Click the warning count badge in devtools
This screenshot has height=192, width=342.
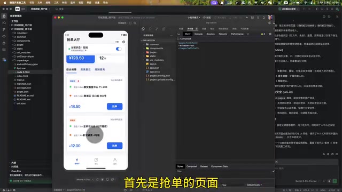[x=263, y=34]
